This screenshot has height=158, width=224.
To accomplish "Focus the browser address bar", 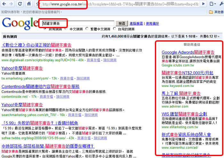I will coord(120,4).
